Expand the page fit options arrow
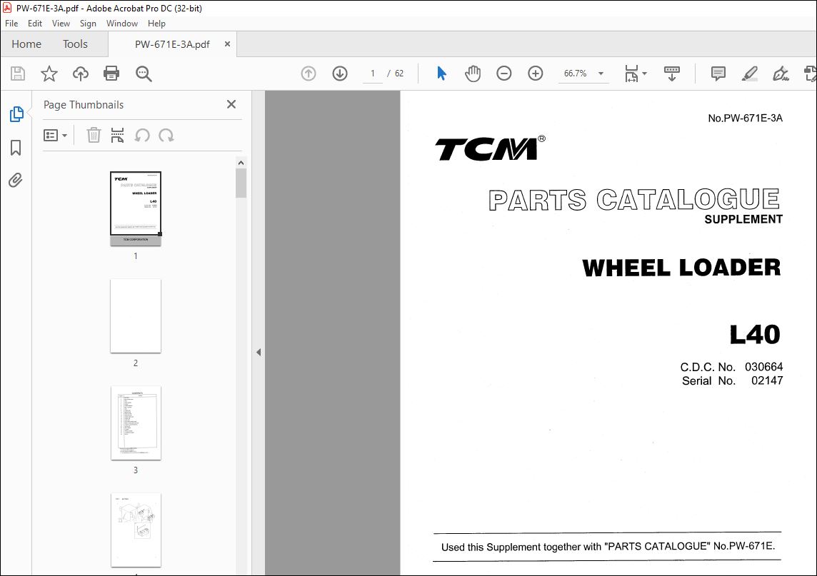This screenshot has width=817, height=576. [645, 74]
